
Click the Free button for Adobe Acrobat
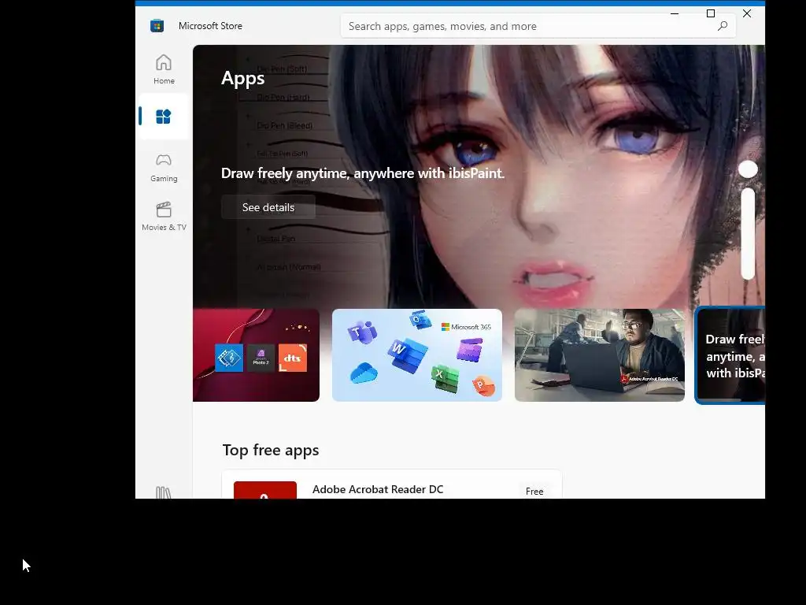pos(534,492)
